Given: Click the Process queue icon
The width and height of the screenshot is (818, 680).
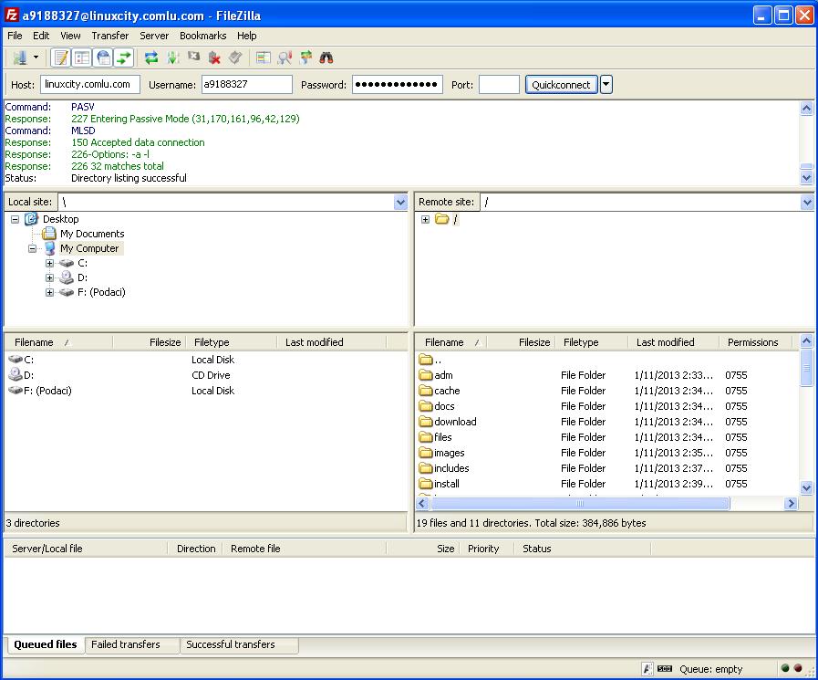Looking at the screenshot, I should (172, 58).
